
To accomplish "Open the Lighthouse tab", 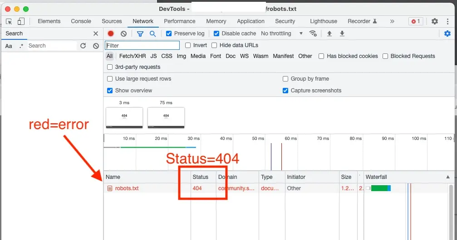I will (324, 21).
